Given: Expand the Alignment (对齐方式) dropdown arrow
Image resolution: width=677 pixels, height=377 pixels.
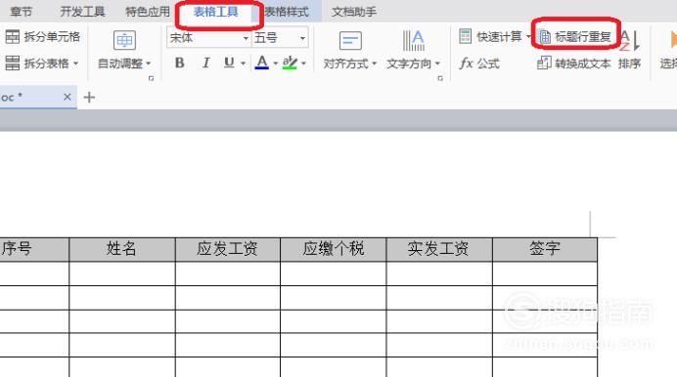Looking at the screenshot, I should tap(375, 63).
